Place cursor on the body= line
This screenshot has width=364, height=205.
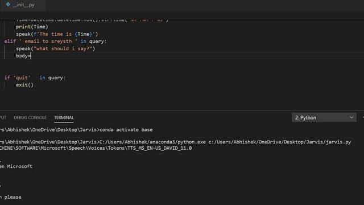tap(23, 56)
